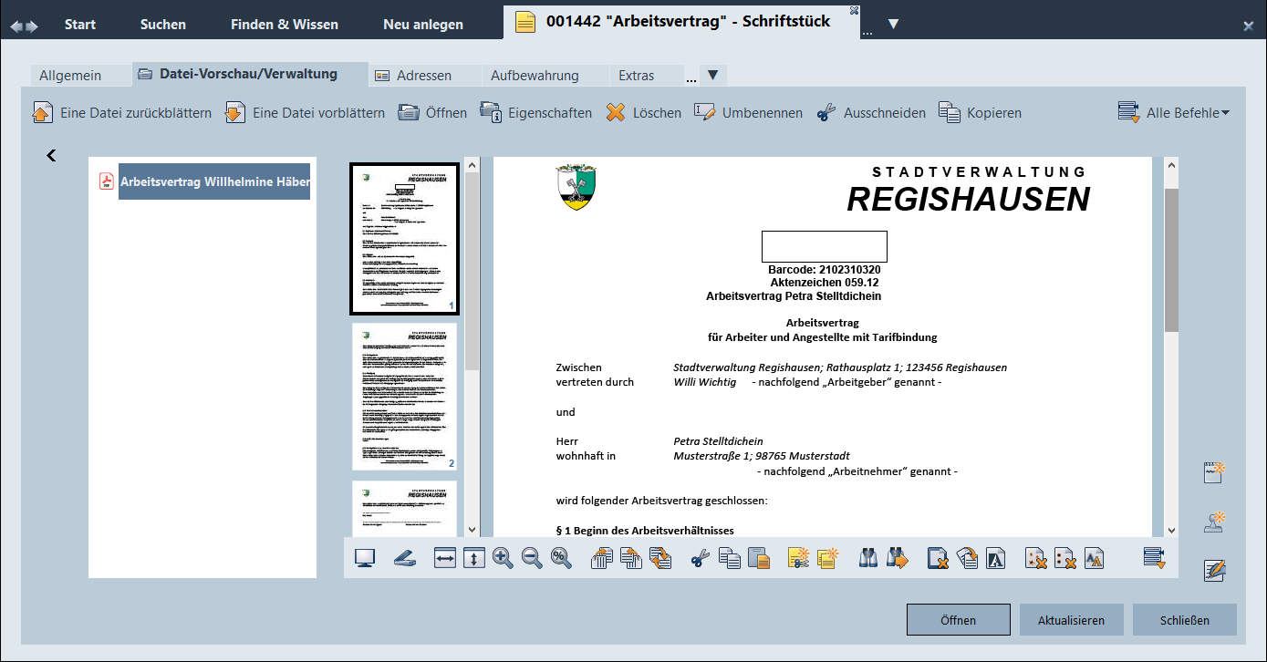Click the binoculars search icon
This screenshot has height=662, width=1267.
pyautogui.click(x=868, y=558)
